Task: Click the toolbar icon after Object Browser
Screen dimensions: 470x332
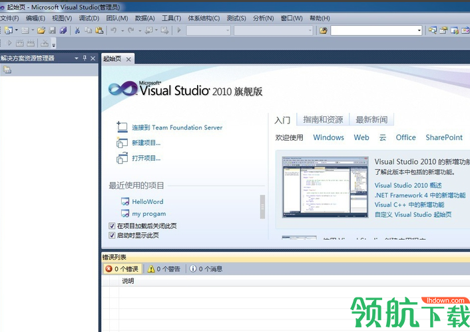Action: coord(465,30)
